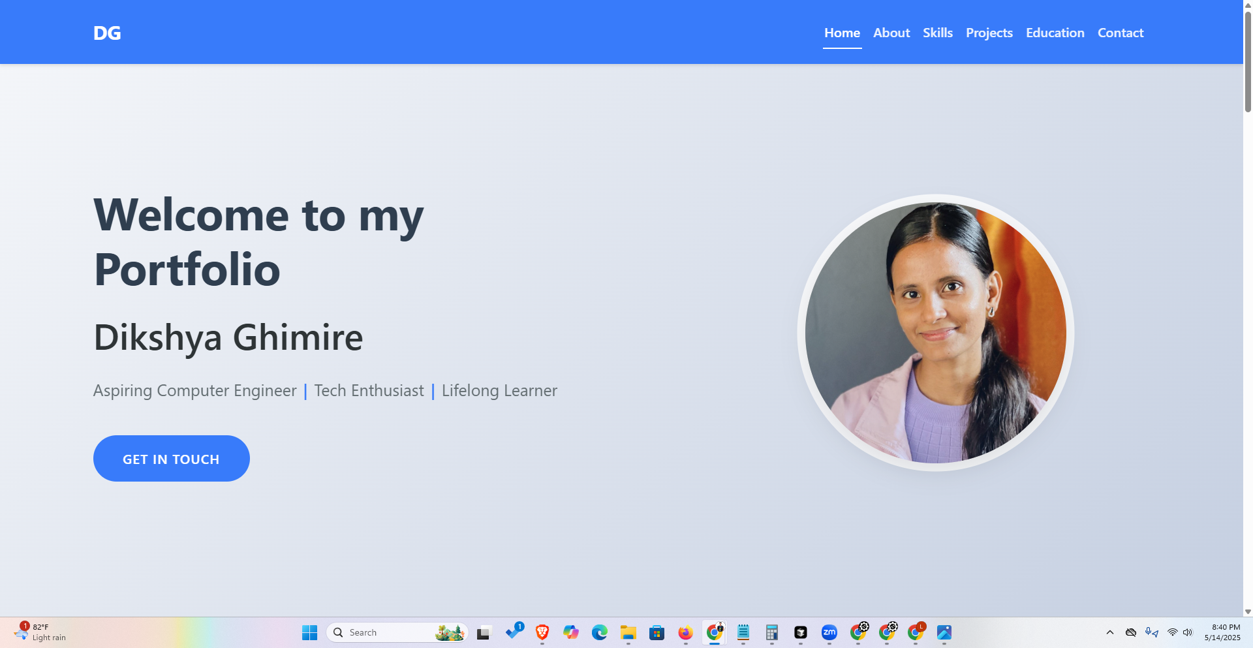The height and width of the screenshot is (648, 1253).
Task: Open File Explorer from the taskbar
Action: click(x=628, y=632)
